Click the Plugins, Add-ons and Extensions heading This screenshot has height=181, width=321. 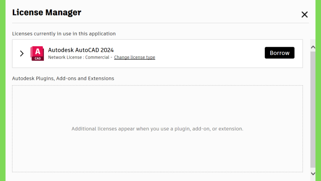tap(63, 78)
